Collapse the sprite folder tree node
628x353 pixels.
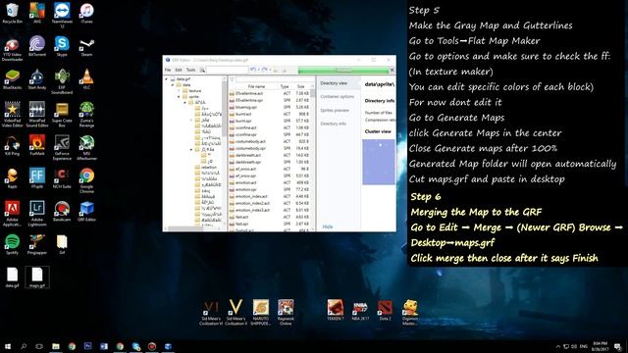(179, 96)
